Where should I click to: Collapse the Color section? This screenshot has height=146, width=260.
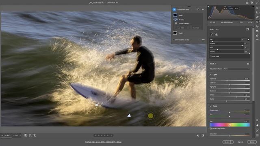pyautogui.click(x=210, y=106)
